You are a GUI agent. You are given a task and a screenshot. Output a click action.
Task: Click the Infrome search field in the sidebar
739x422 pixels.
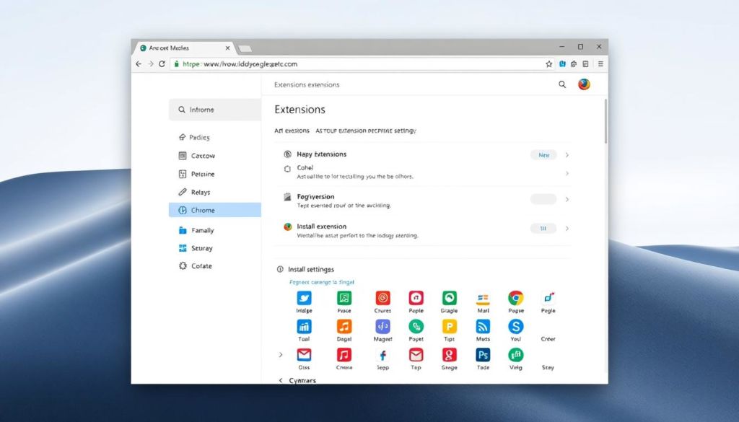[x=215, y=110]
